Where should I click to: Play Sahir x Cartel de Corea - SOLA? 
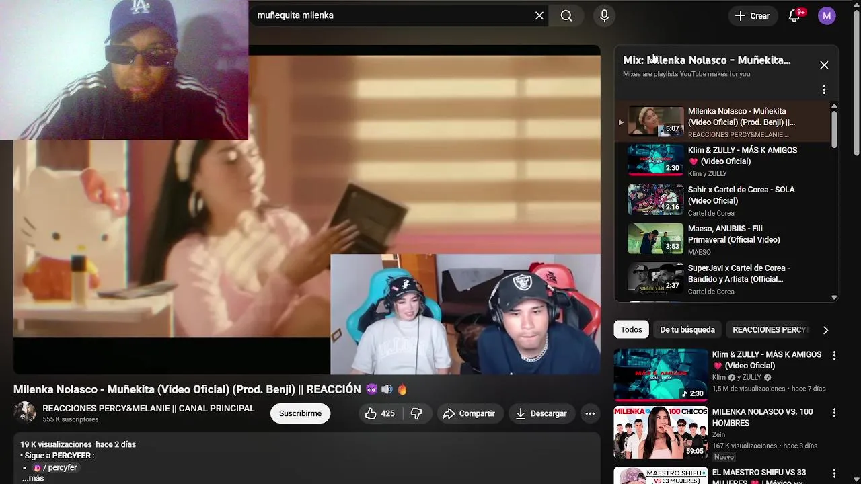pyautogui.click(x=722, y=200)
